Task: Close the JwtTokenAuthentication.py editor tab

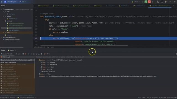Action: point(170,6)
